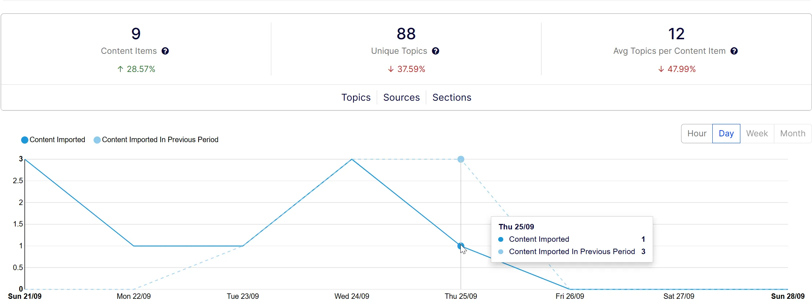Click the 88 Unique Topics figure
This screenshot has width=812, height=305.
(x=406, y=34)
